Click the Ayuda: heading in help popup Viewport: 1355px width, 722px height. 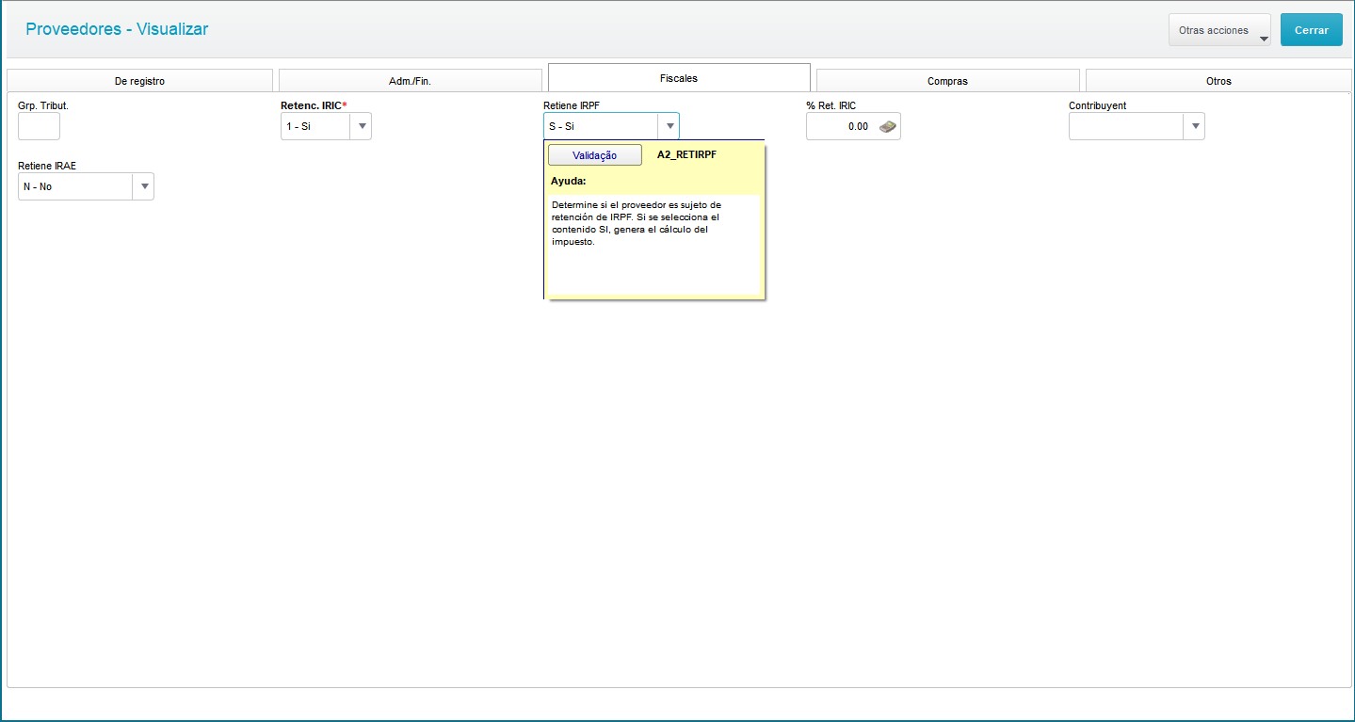pos(569,180)
